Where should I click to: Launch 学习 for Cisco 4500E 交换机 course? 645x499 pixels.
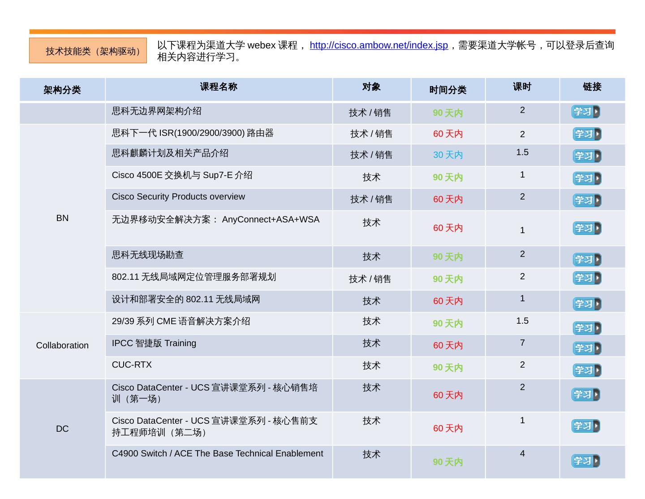(x=587, y=178)
